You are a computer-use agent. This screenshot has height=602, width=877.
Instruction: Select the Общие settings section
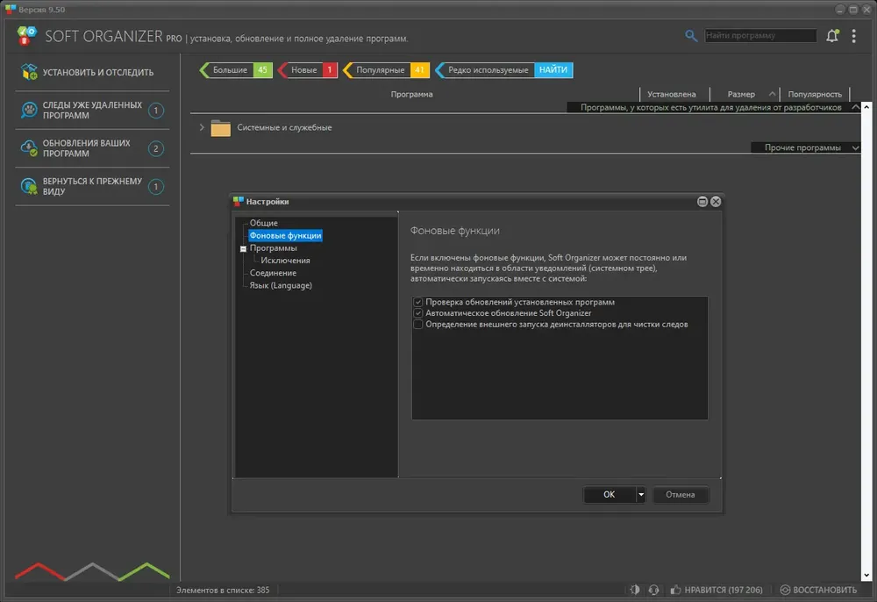pos(263,223)
